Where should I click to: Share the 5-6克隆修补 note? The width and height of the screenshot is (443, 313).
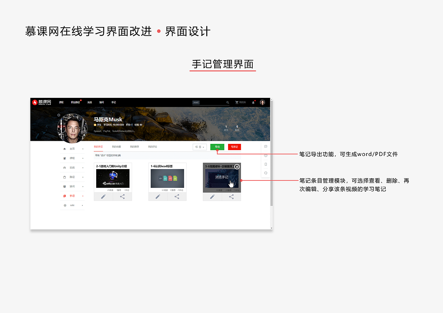click(231, 196)
